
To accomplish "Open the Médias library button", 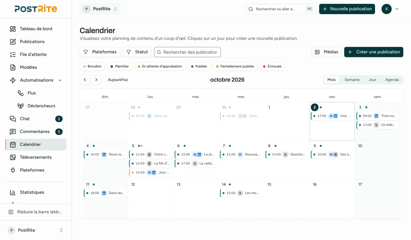I will [x=326, y=52].
